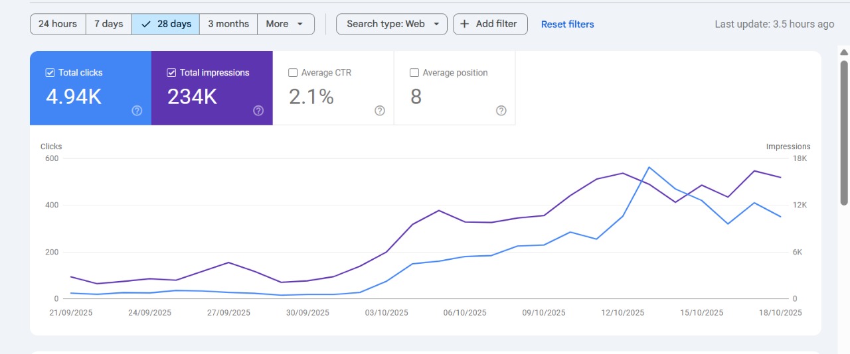Enable the Average CTR checkbox

click(293, 73)
